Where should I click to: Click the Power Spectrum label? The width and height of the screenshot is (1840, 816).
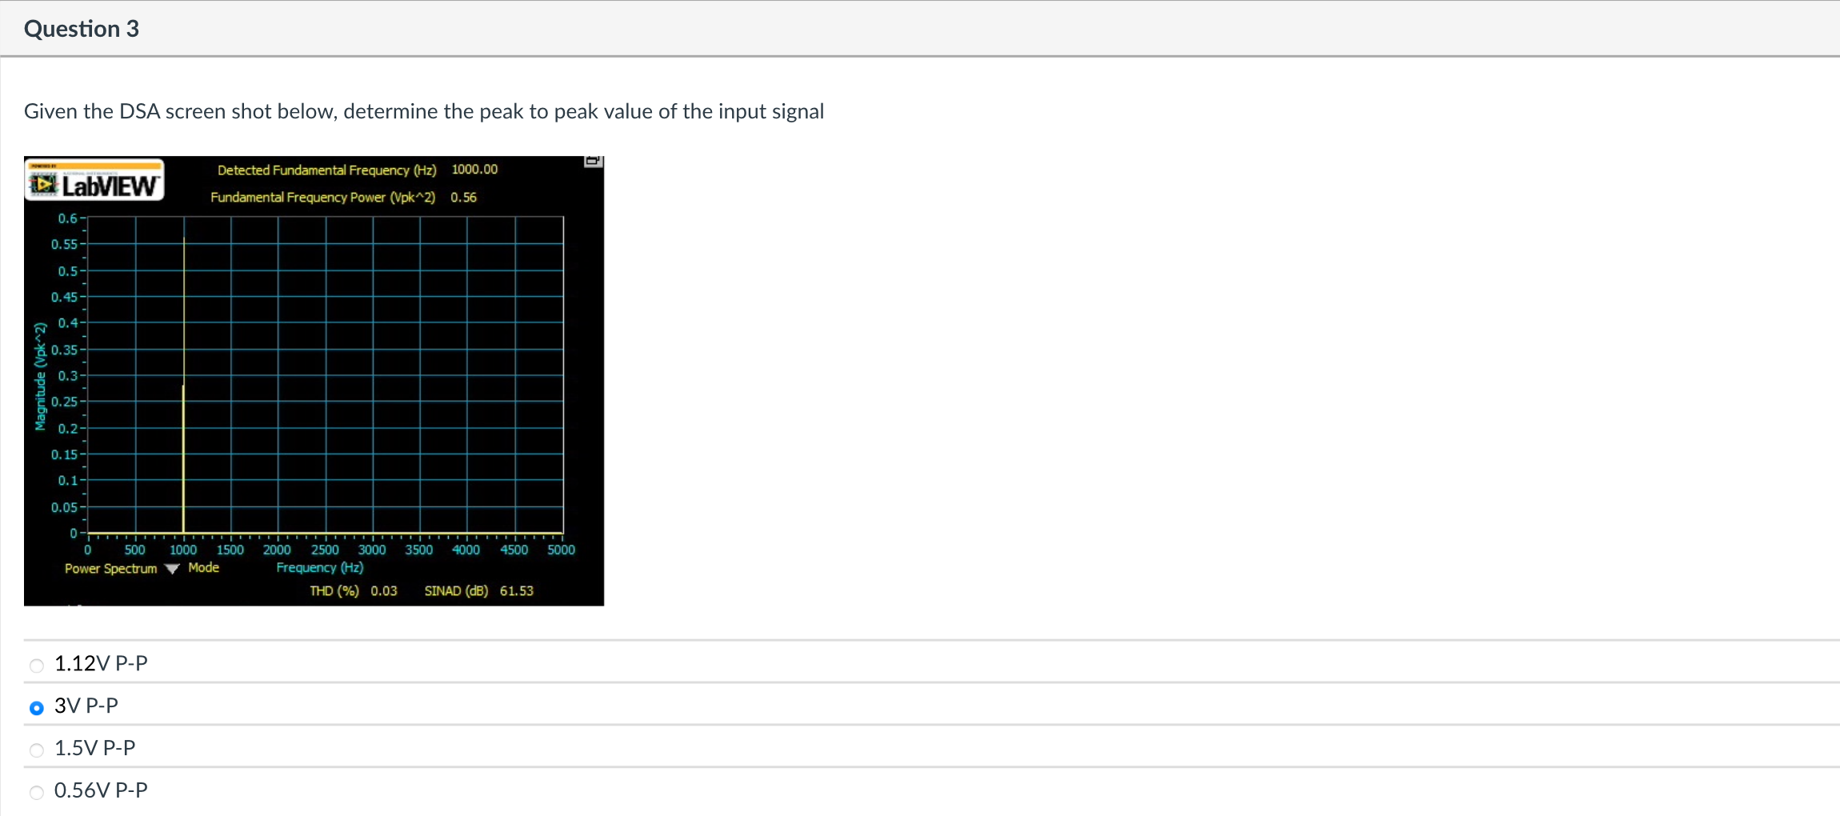110,569
